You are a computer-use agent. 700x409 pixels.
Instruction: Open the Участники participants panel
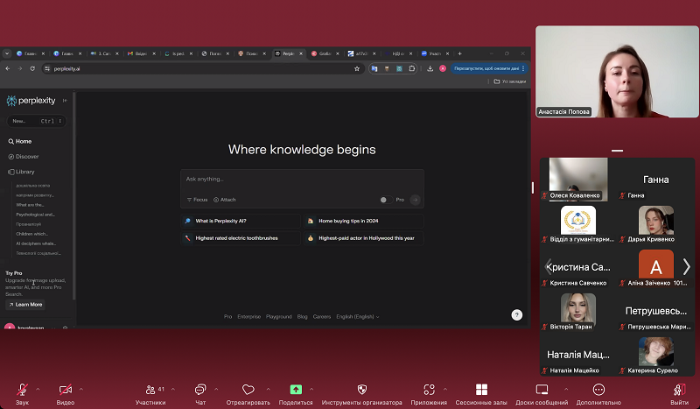click(150, 390)
